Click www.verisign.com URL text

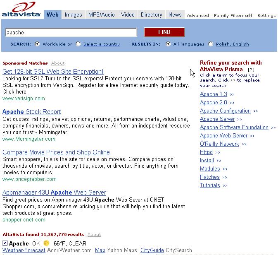click(24, 99)
